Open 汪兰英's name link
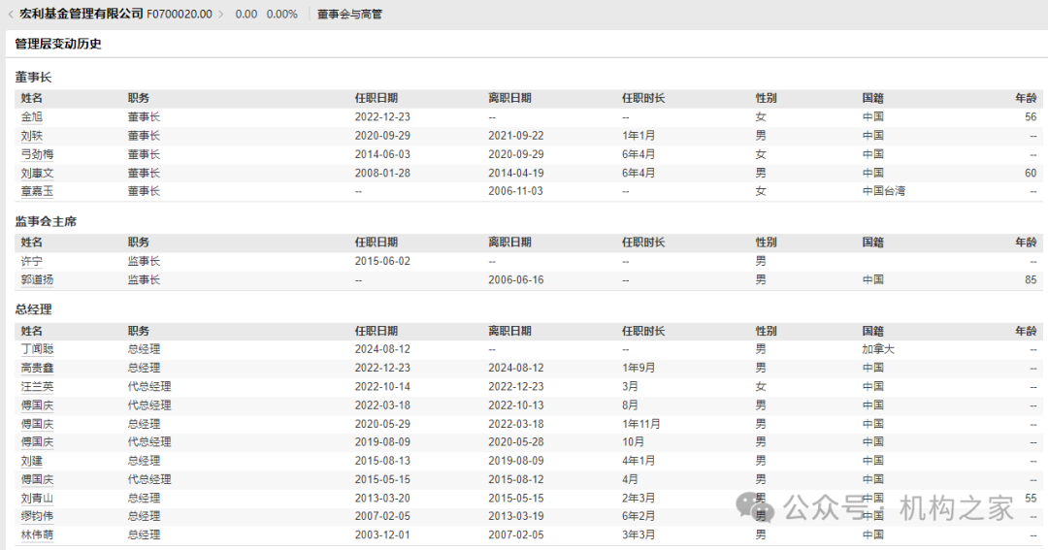This screenshot has width=1048, height=550. [x=37, y=386]
